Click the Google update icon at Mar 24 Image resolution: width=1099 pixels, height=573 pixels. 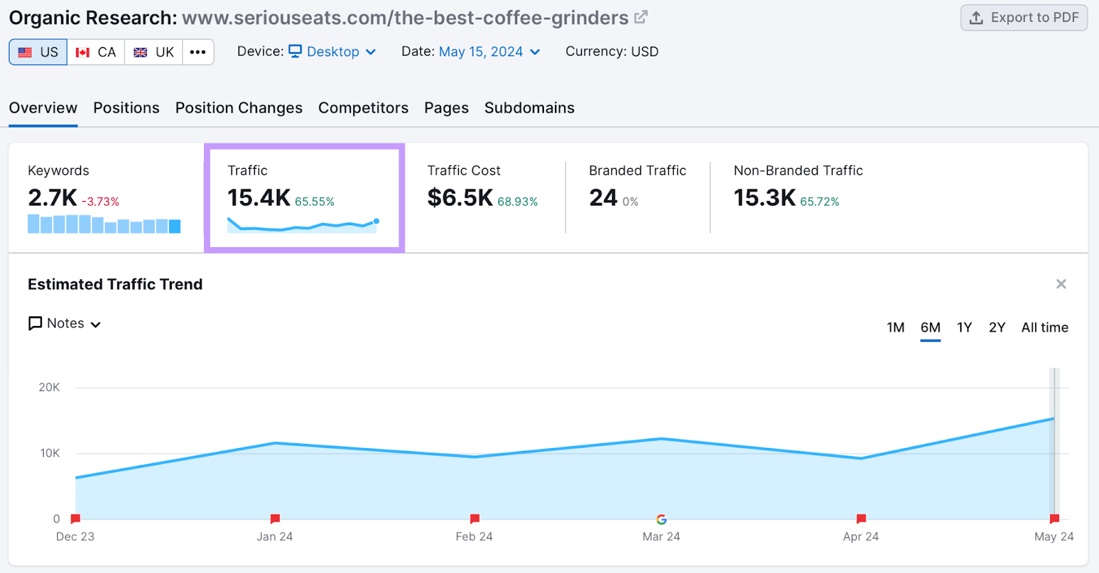661,519
